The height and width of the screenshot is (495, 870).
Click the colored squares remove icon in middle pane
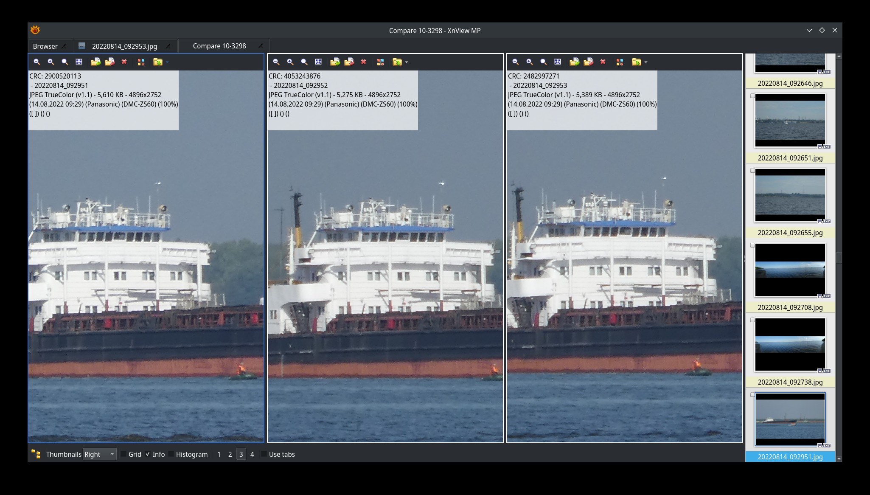[380, 62]
